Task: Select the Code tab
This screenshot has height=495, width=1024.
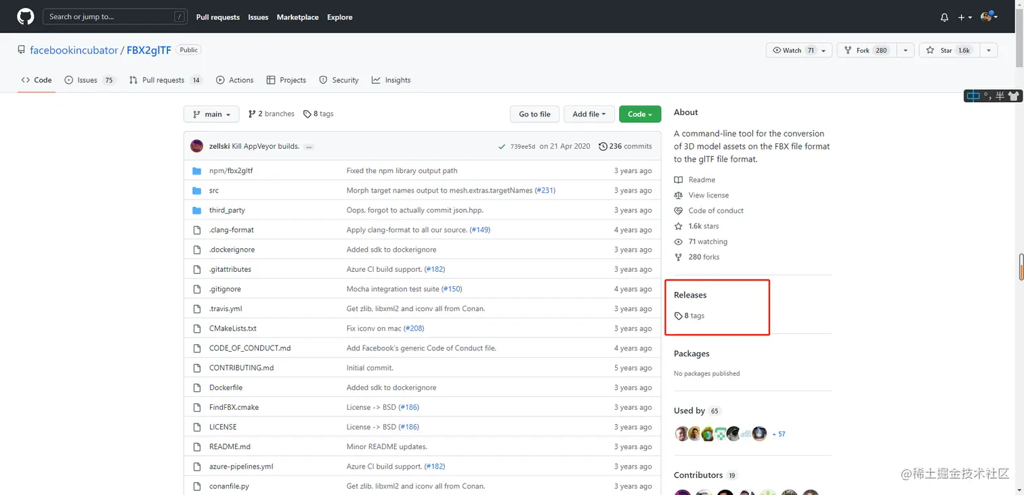Action: [x=37, y=80]
